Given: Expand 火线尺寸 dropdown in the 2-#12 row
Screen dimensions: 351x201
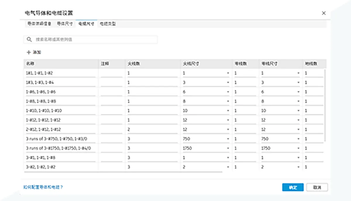Looking at the screenshot, I should 228,130.
